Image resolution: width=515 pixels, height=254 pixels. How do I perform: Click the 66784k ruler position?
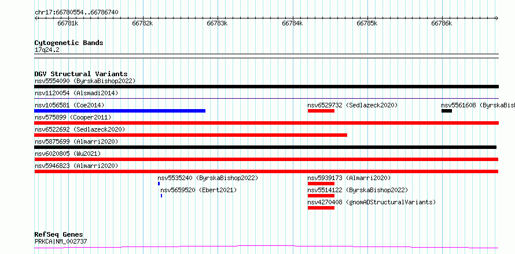(292, 23)
